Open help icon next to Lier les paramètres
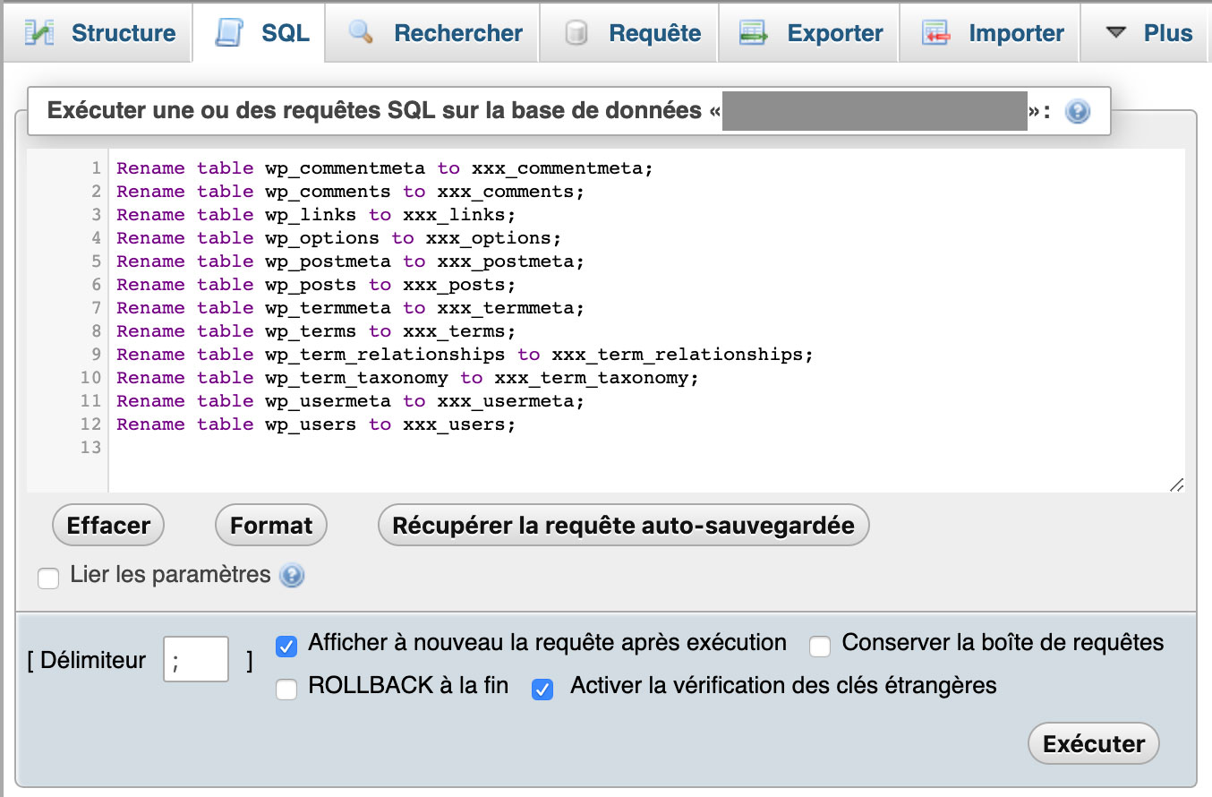This screenshot has width=1212, height=797. tap(292, 575)
